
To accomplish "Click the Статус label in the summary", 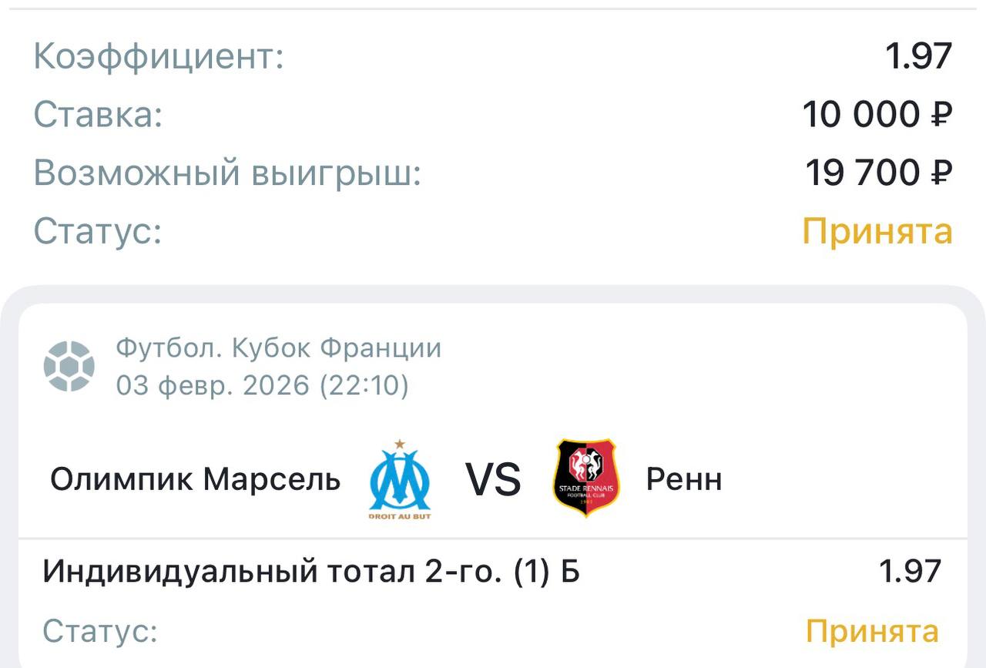I will pyautogui.click(x=98, y=231).
